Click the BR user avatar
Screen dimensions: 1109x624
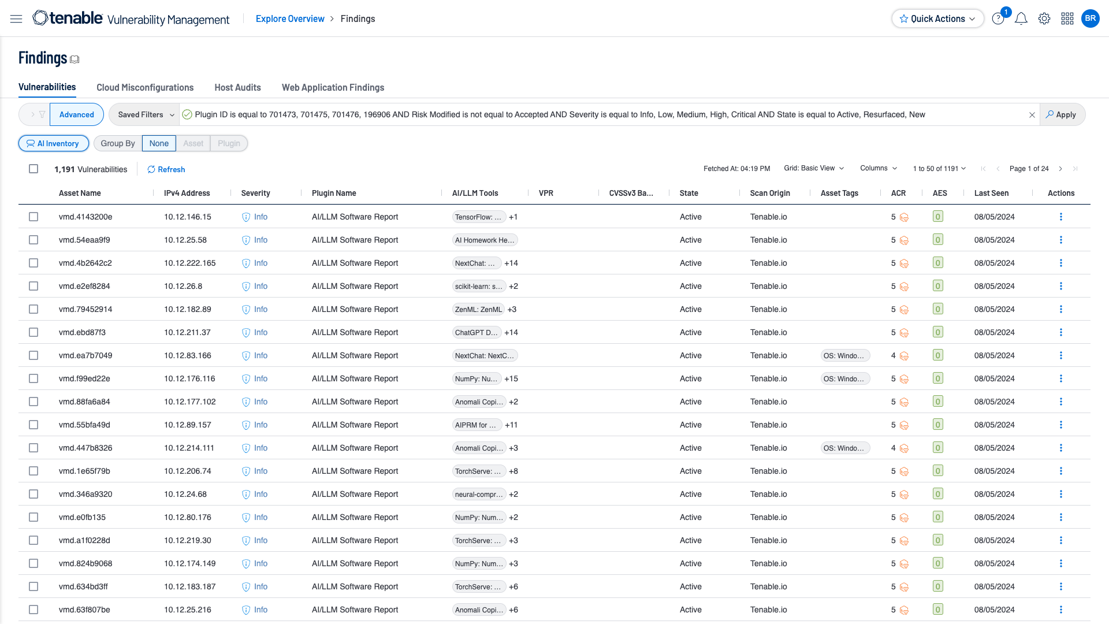coord(1090,18)
